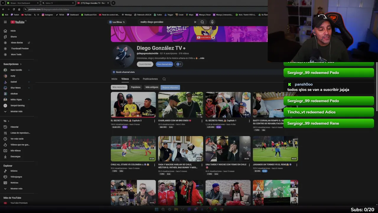378x213 pixels.
Task: Open Historial in the sidebar
Action: pos(14,127)
